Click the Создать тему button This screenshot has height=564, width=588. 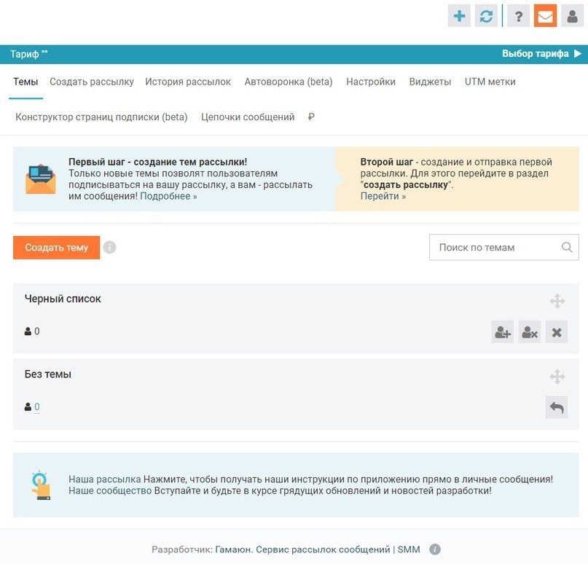57,248
